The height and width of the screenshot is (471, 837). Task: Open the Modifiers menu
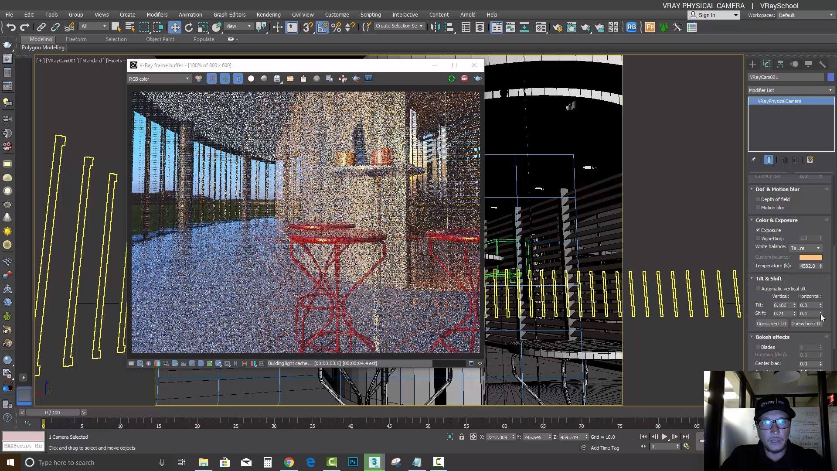(157, 14)
